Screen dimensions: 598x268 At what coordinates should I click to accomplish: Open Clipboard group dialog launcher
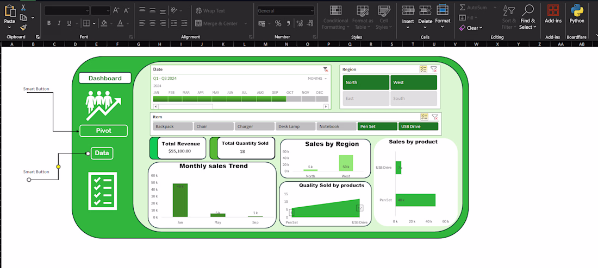(38, 37)
